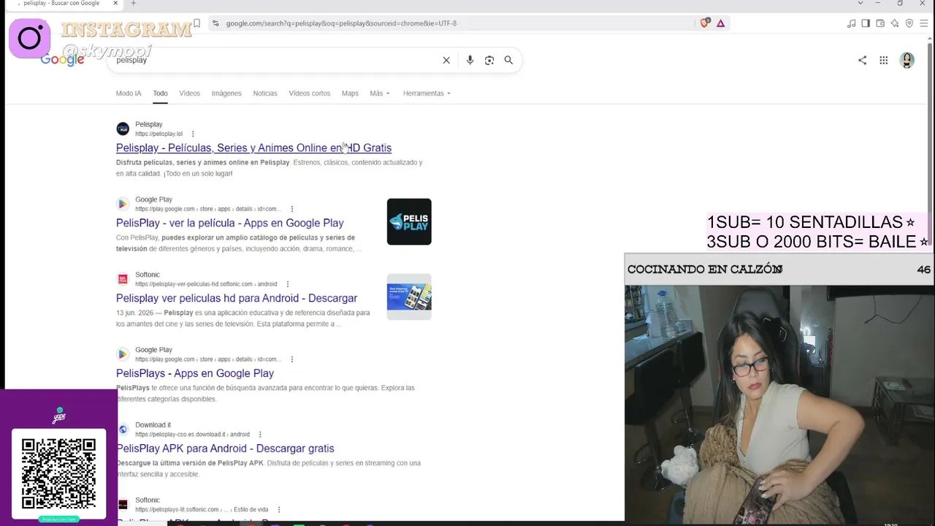Open options for the Download.it result

pyautogui.click(x=259, y=435)
